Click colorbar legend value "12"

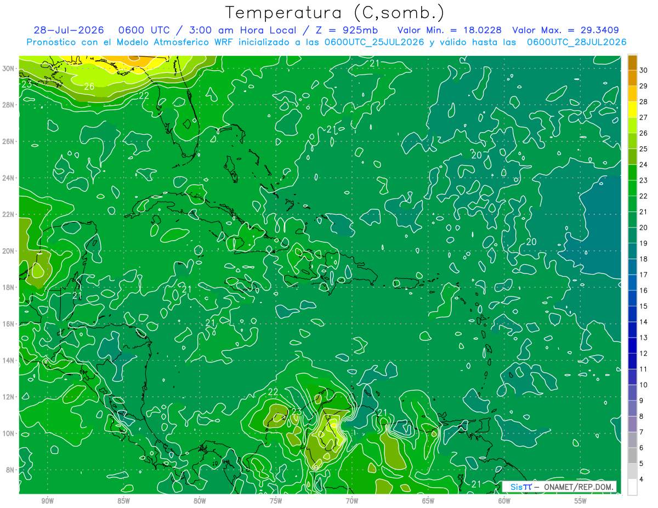click(644, 353)
